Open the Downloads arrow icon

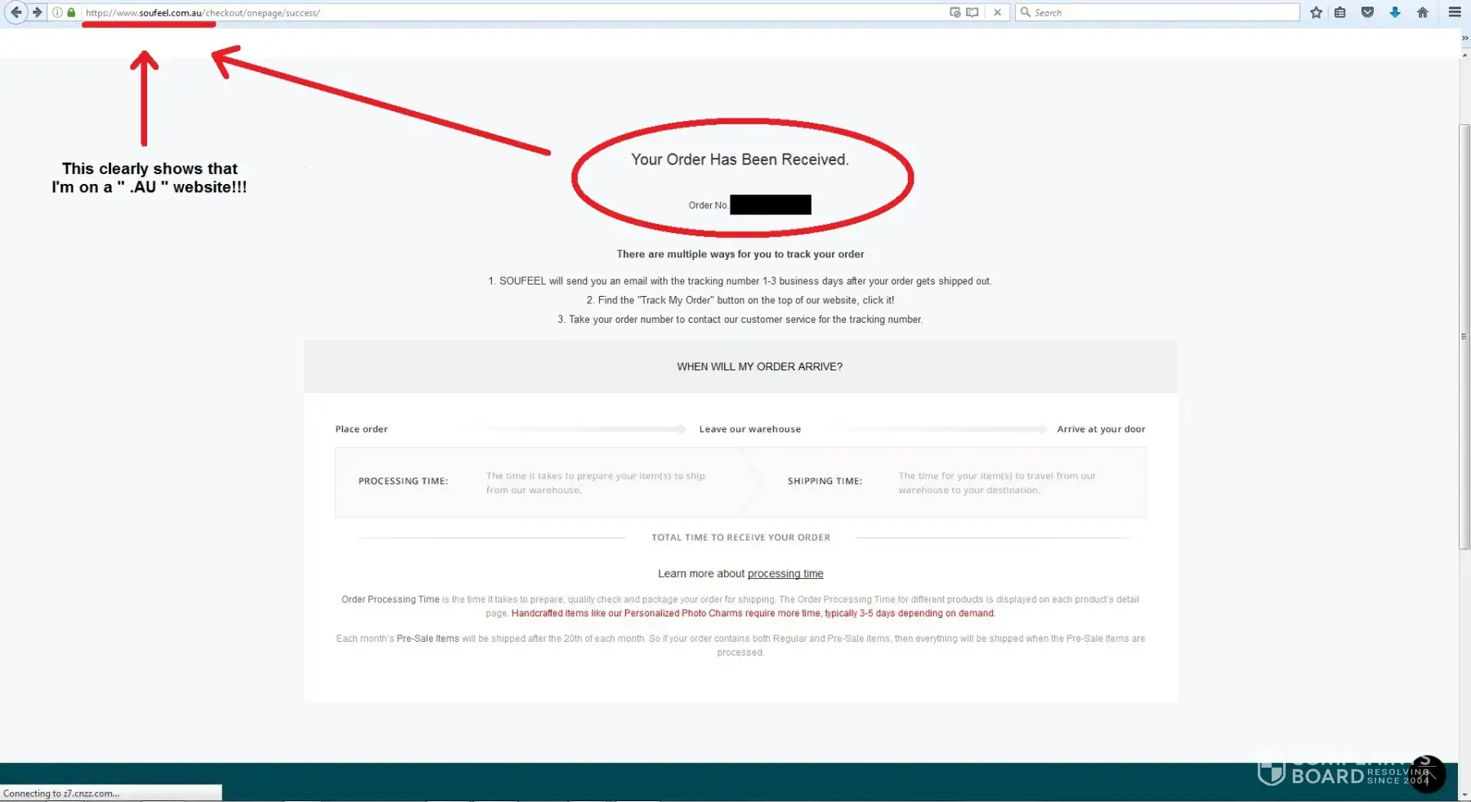(1395, 12)
